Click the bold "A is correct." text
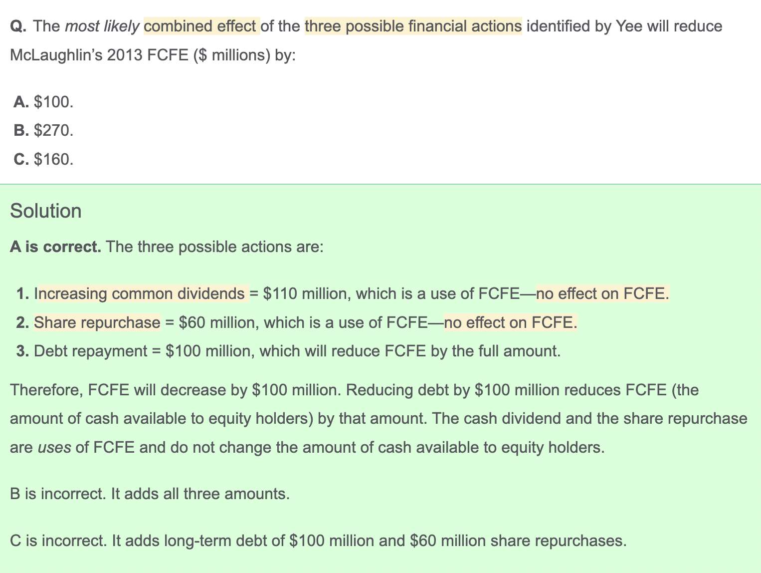Viewport: 761px width, 573px height. pyautogui.click(x=55, y=247)
